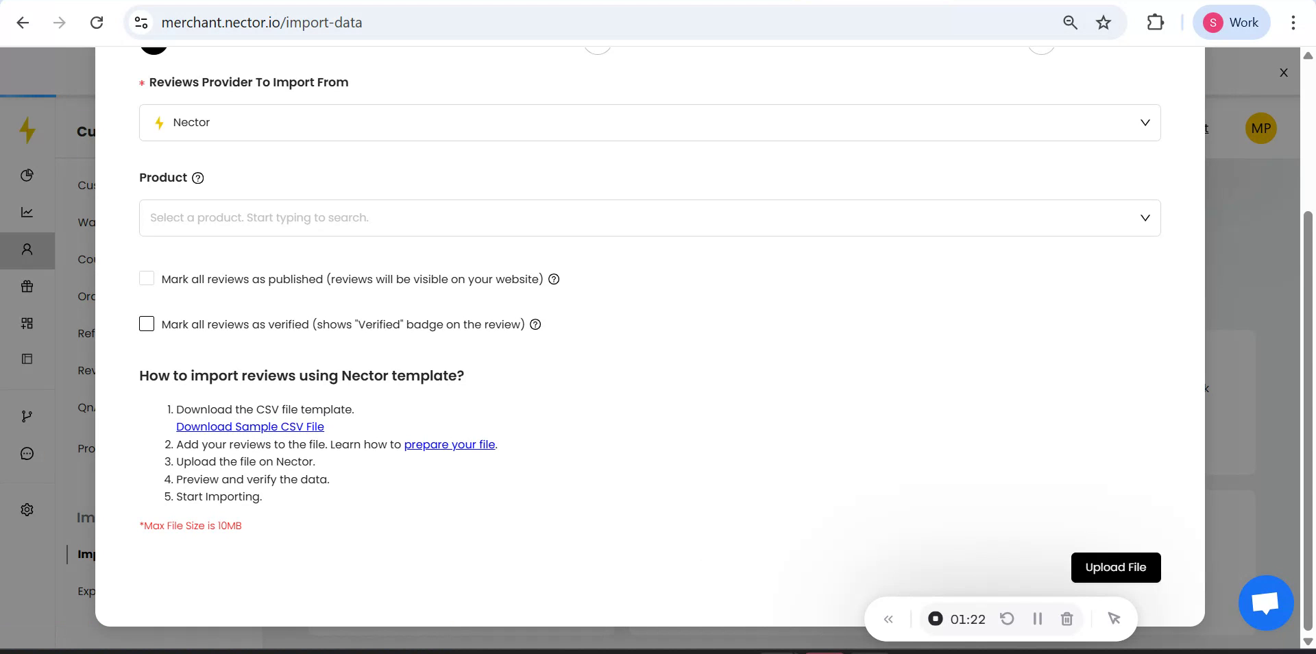Collapse the recording toolbar with double chevron
The height and width of the screenshot is (654, 1316).
pos(888,618)
